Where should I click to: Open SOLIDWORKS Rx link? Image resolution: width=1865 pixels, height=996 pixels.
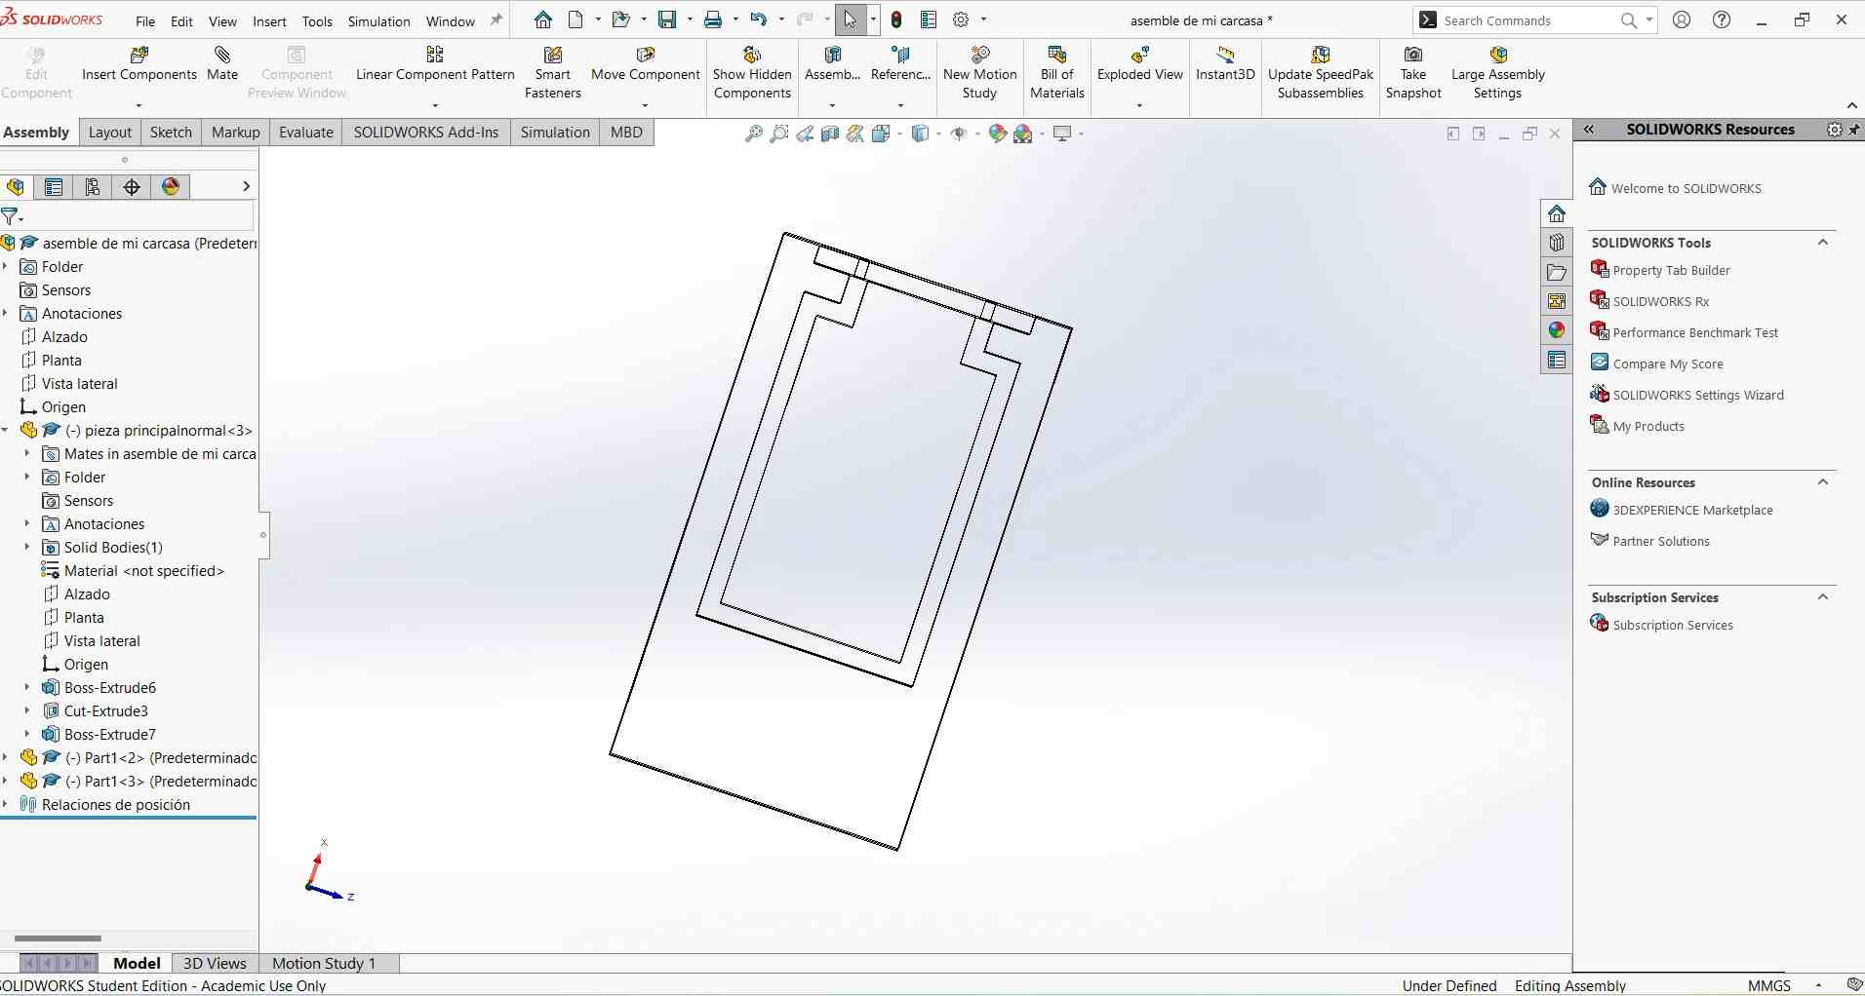click(1660, 302)
